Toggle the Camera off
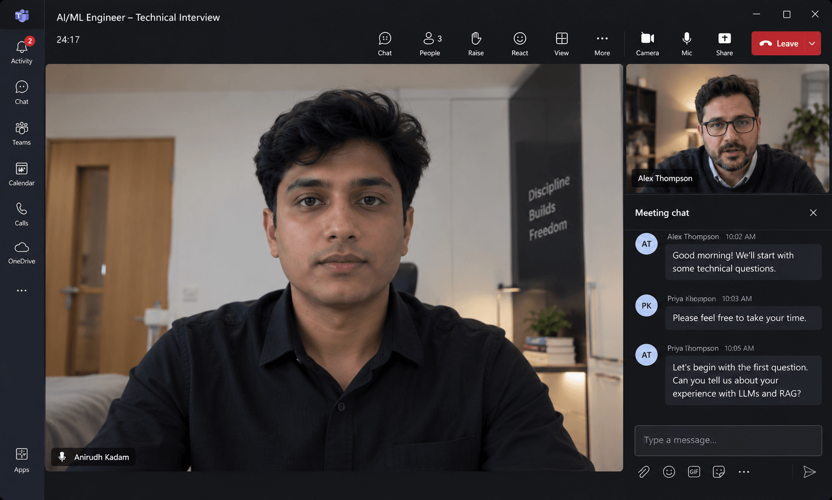Image resolution: width=832 pixels, height=500 pixels. [x=647, y=44]
